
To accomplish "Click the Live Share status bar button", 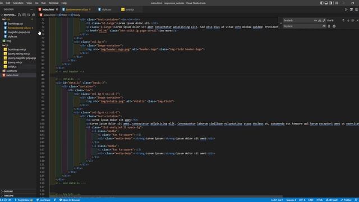I will tap(43, 200).
